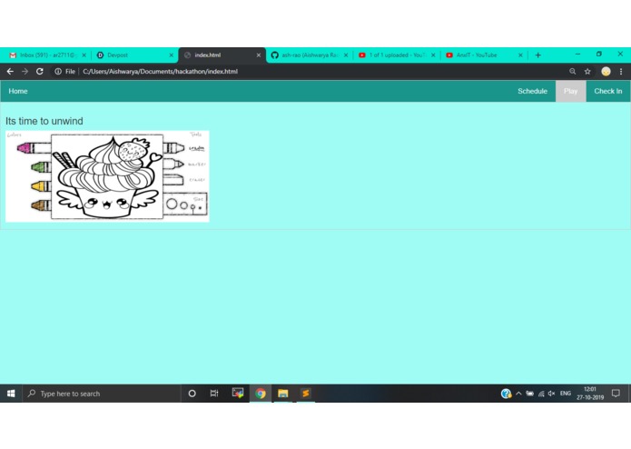Close the '1 of 1 uploaded' tab

[433, 55]
